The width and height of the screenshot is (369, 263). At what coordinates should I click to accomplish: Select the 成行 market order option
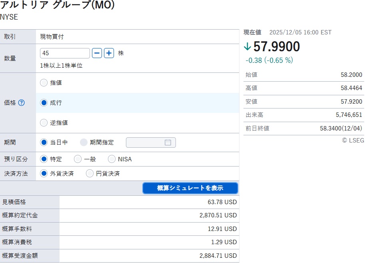(44, 103)
